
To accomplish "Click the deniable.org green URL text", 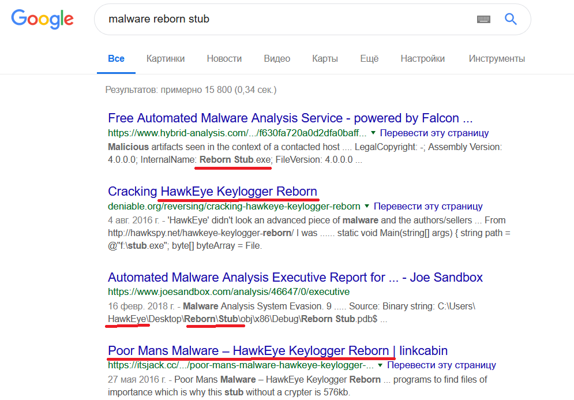I will (x=234, y=206).
